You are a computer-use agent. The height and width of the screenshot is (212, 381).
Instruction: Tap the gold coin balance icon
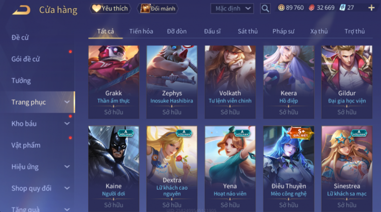point(281,8)
